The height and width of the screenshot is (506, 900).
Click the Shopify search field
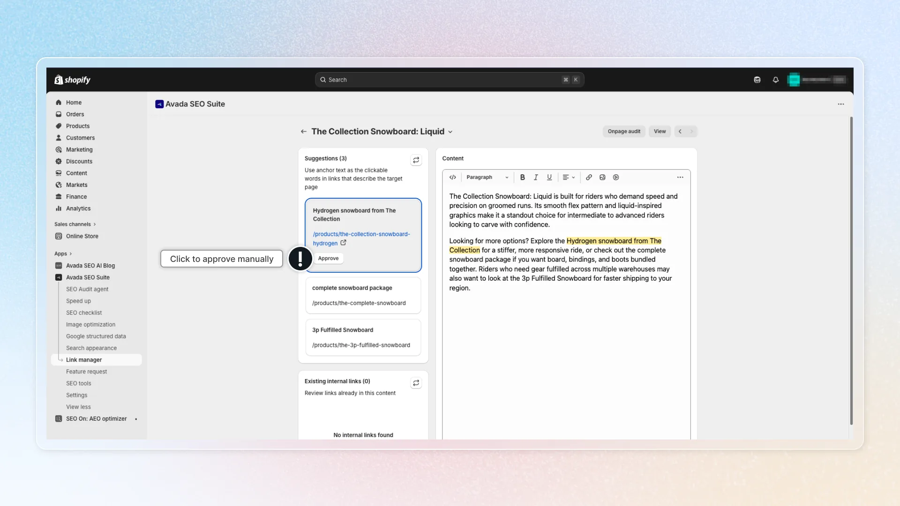[450, 80]
